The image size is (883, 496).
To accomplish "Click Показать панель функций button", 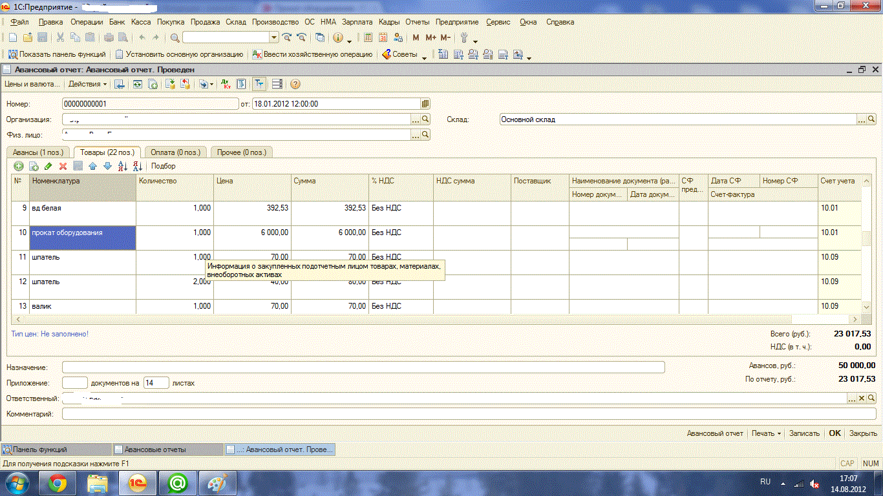I will coord(58,55).
